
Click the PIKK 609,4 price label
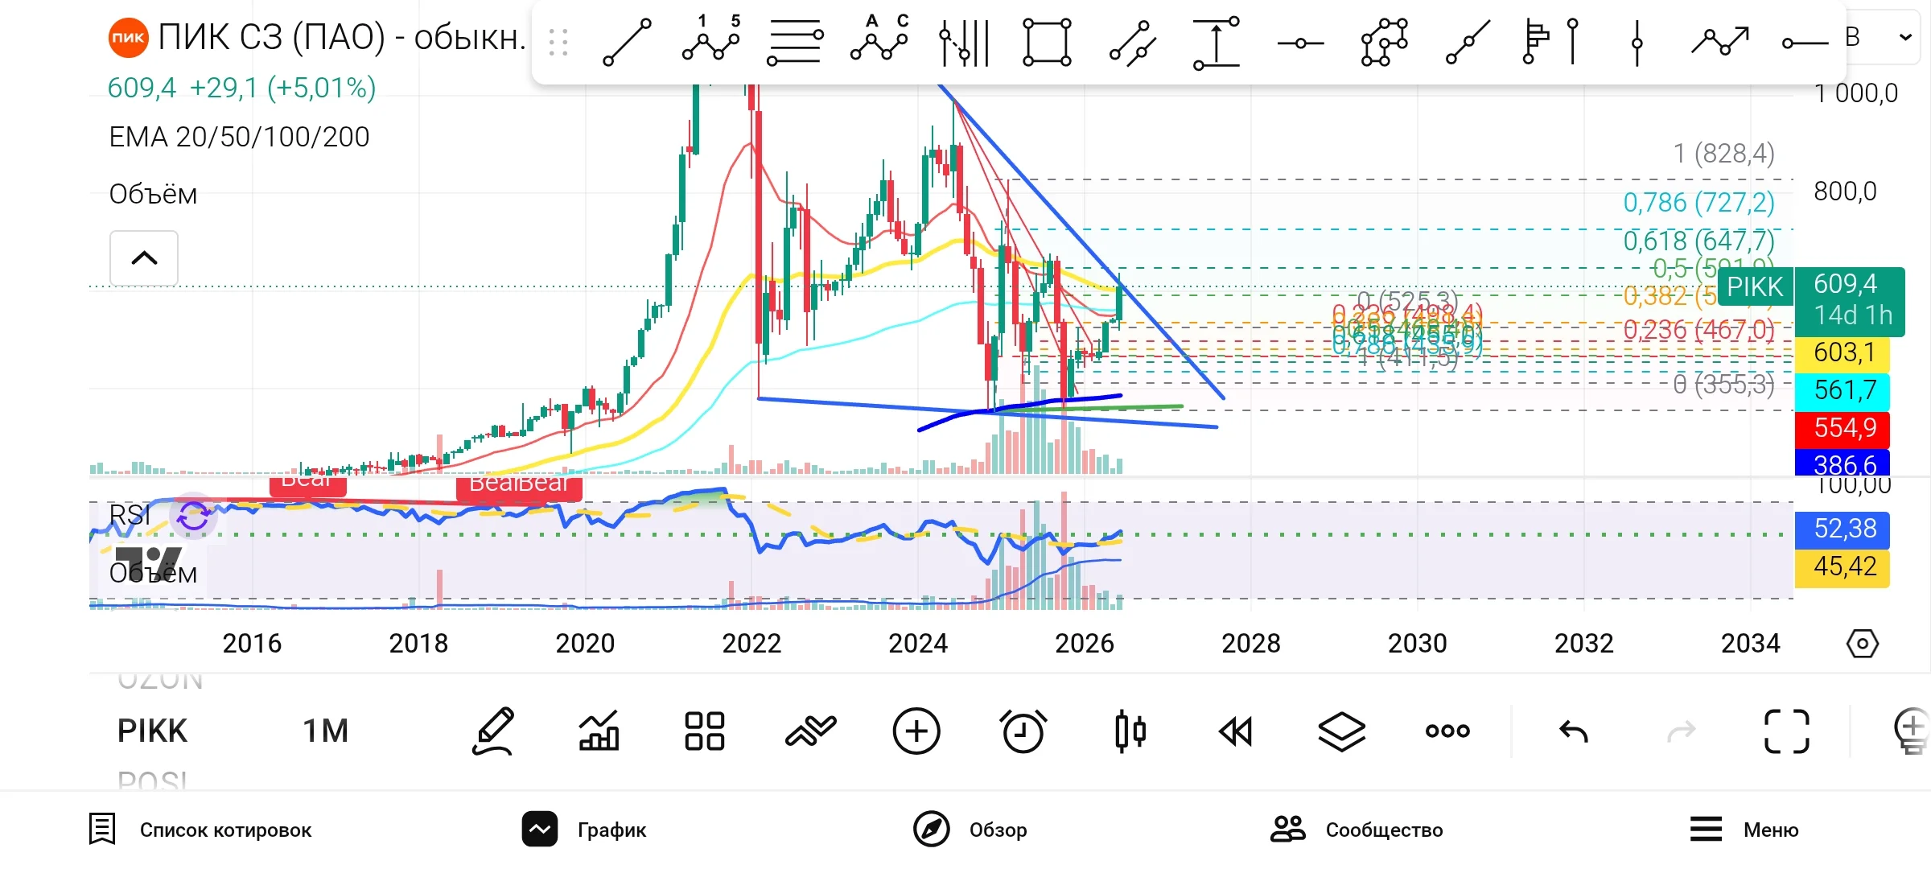1811,301
